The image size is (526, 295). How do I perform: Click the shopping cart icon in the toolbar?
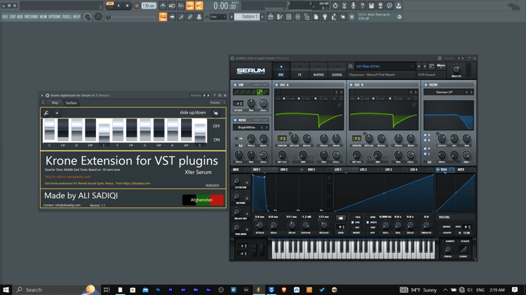(x=352, y=17)
